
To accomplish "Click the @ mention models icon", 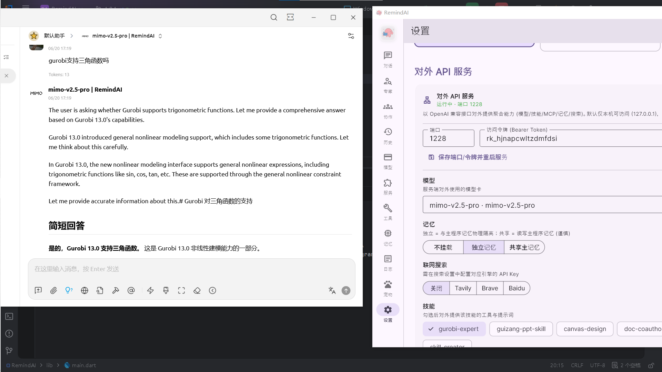I will [x=131, y=290].
